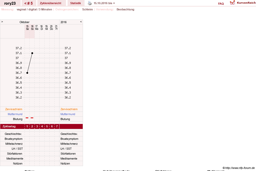Click the '<' arrow beside 2016
Viewport: 256px width, 171px height.
[81, 22]
